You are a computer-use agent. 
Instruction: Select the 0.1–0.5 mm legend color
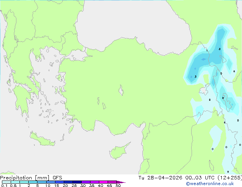click(6, 182)
